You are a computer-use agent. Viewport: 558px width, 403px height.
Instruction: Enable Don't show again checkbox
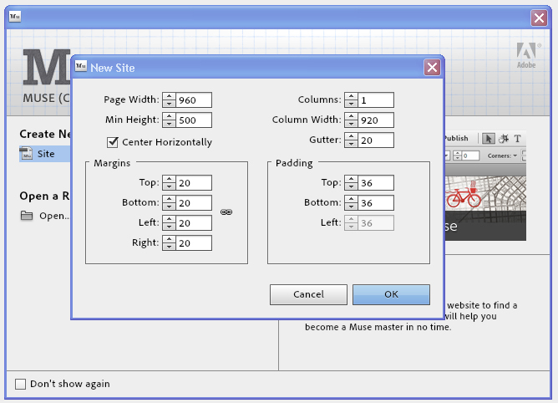point(21,384)
